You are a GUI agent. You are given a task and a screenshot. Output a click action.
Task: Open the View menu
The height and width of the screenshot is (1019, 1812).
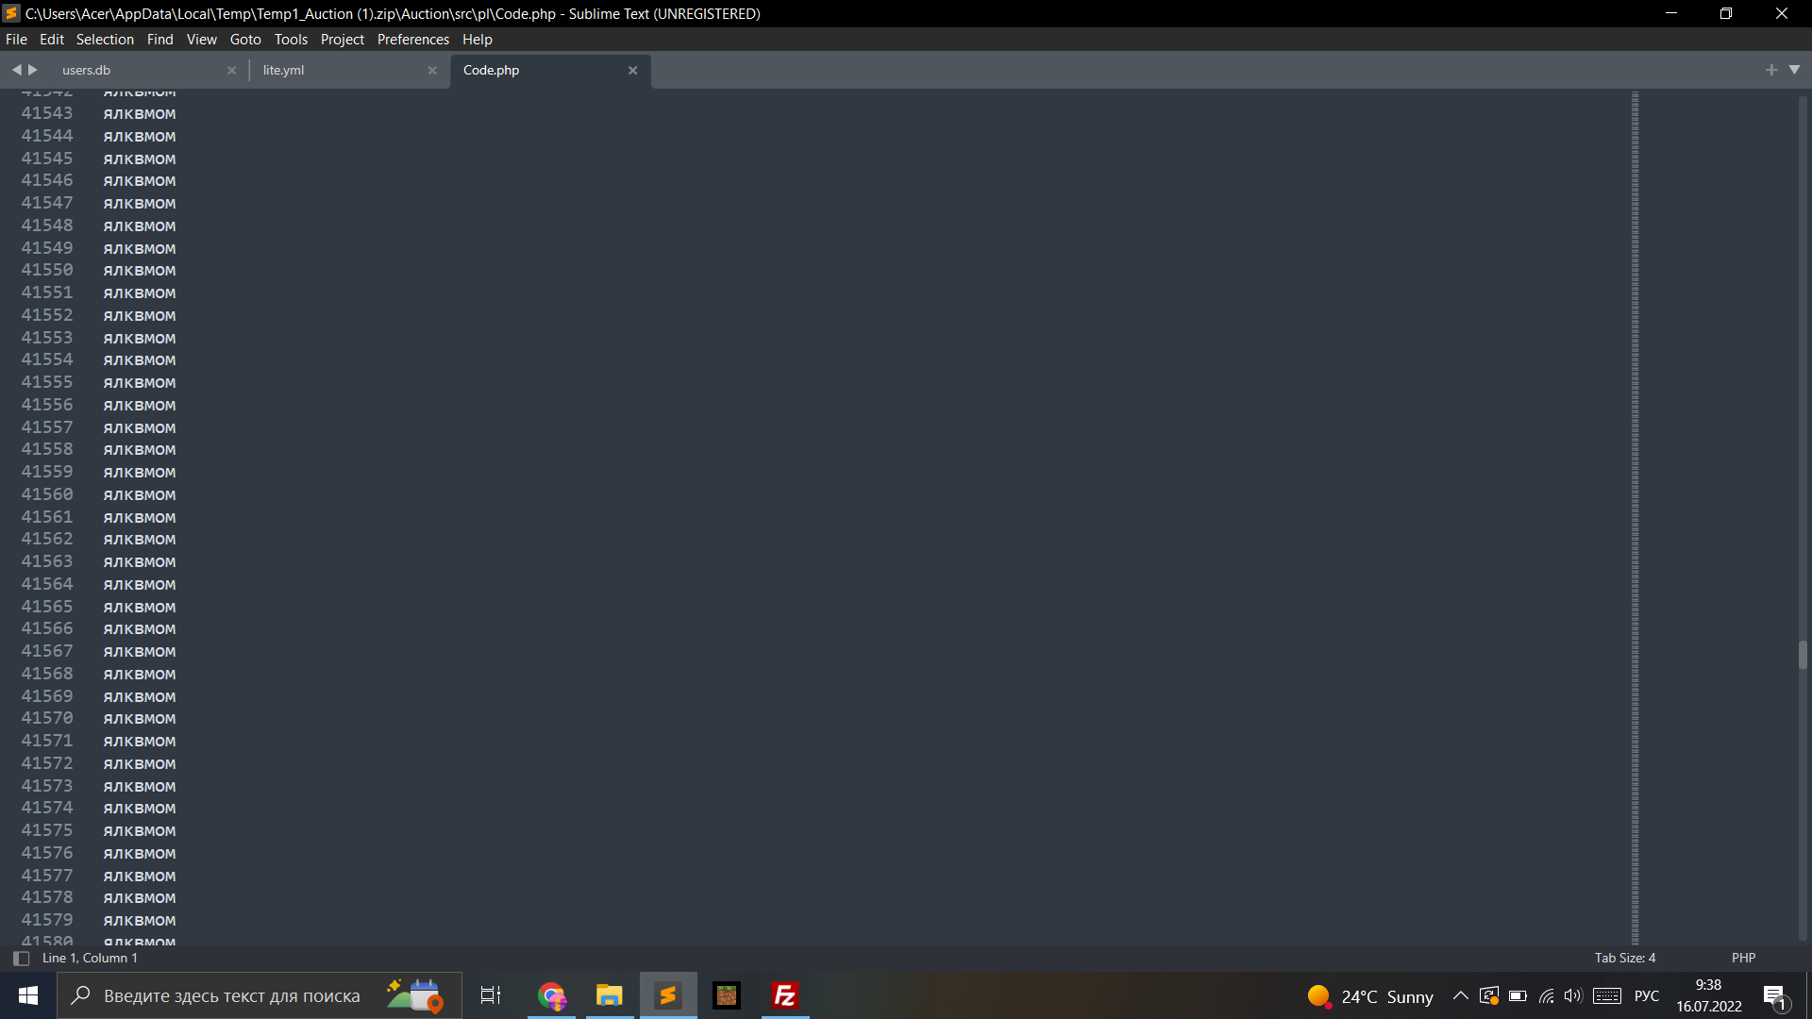click(x=201, y=40)
